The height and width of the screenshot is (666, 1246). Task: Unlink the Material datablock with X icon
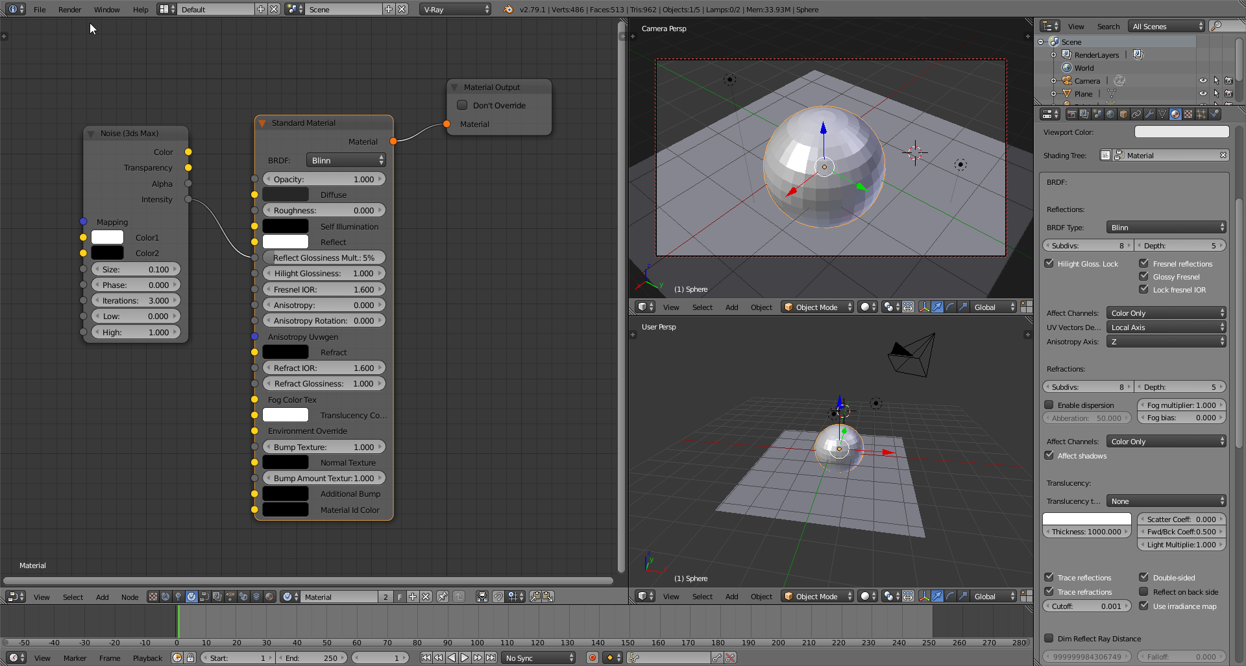click(x=426, y=597)
